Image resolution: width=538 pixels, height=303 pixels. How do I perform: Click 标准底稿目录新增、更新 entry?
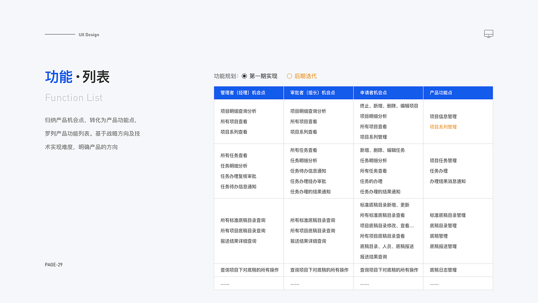coord(385,205)
